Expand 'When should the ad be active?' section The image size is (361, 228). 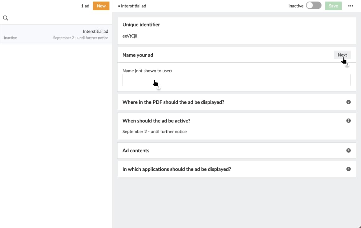tap(156, 121)
